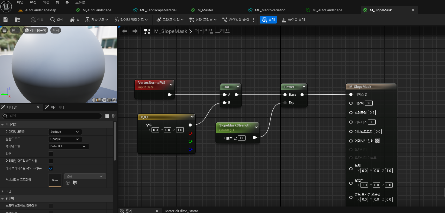445x213 pixels.
Task: Switch to the MF_MacroVariation tab
Action: pyautogui.click(x=270, y=10)
